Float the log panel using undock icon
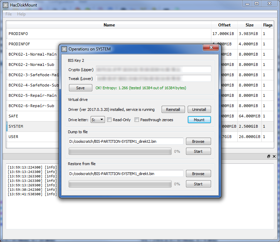Image resolution: width=280 pixels, height=242 pixels. (x=269, y=156)
